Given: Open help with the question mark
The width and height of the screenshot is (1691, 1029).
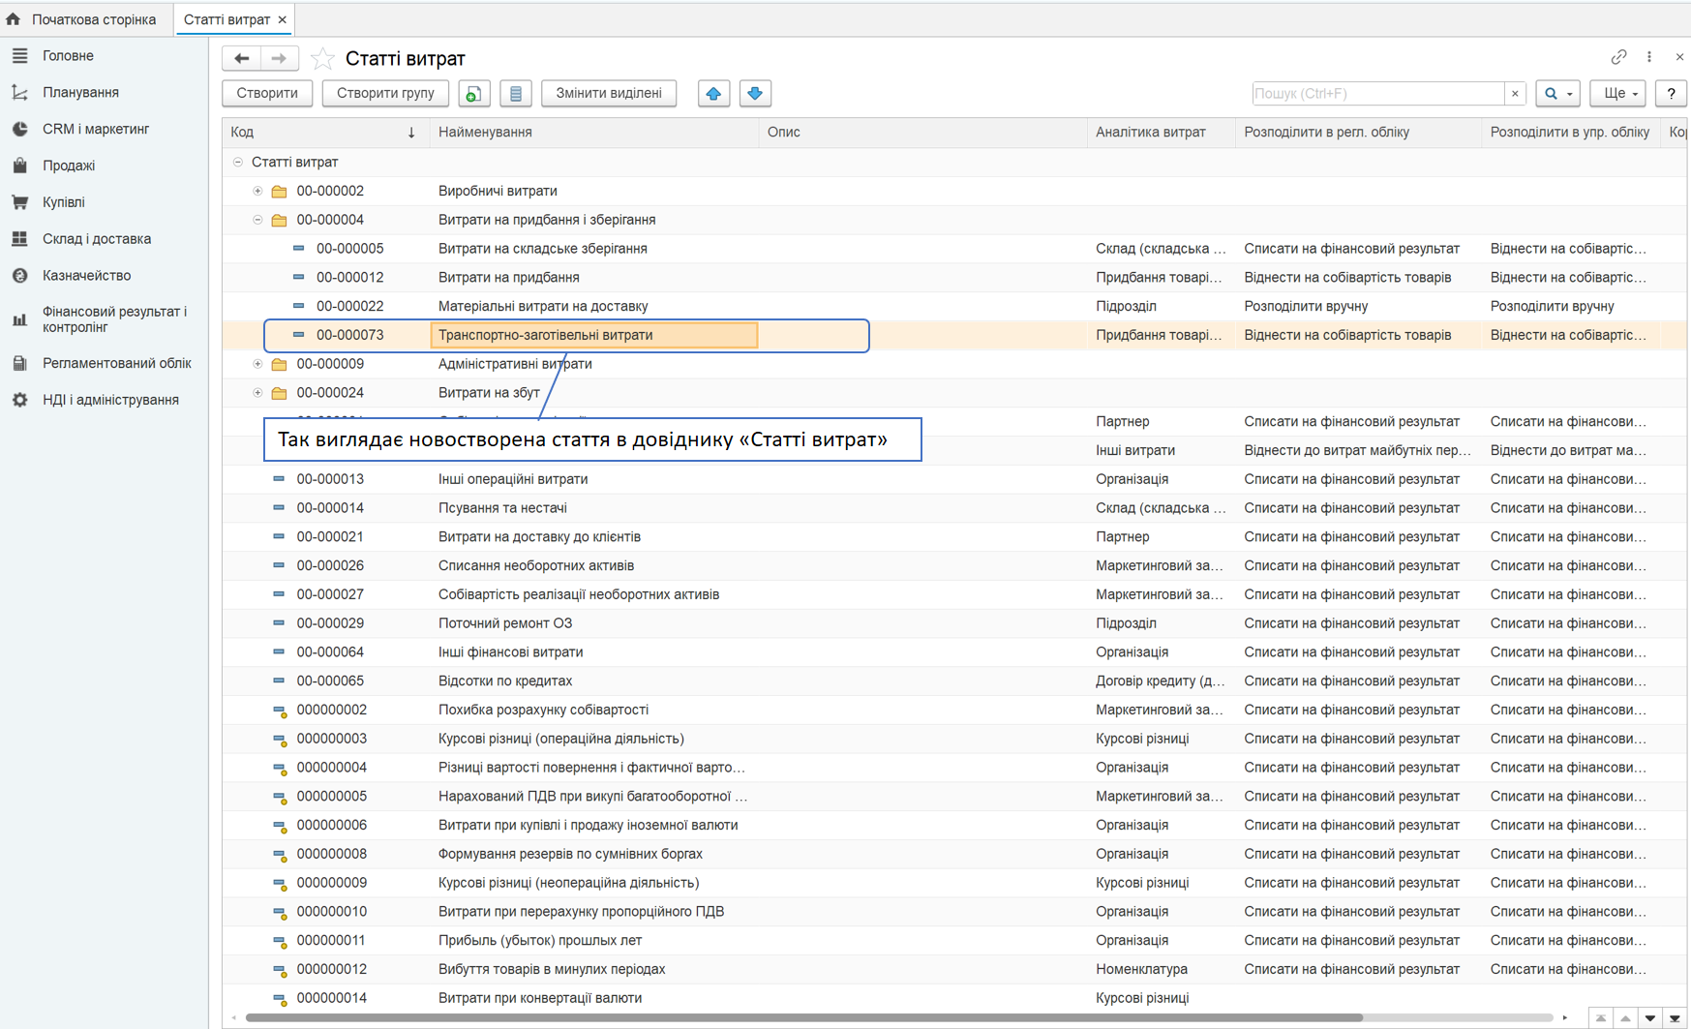Looking at the screenshot, I should tap(1671, 94).
